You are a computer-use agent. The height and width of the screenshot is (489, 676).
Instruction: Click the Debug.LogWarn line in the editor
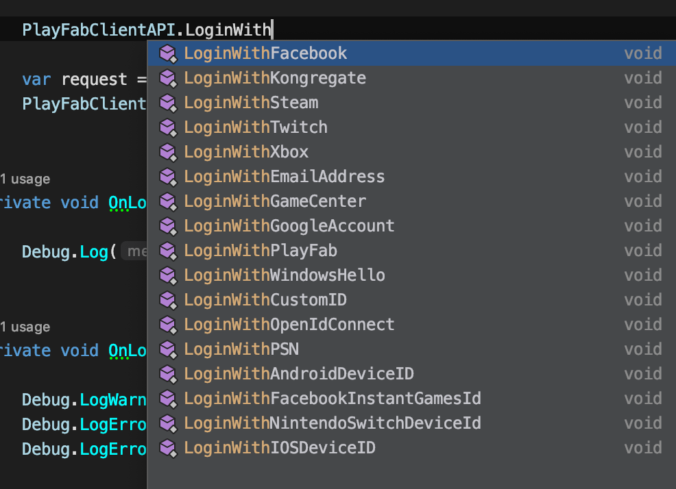(84, 400)
